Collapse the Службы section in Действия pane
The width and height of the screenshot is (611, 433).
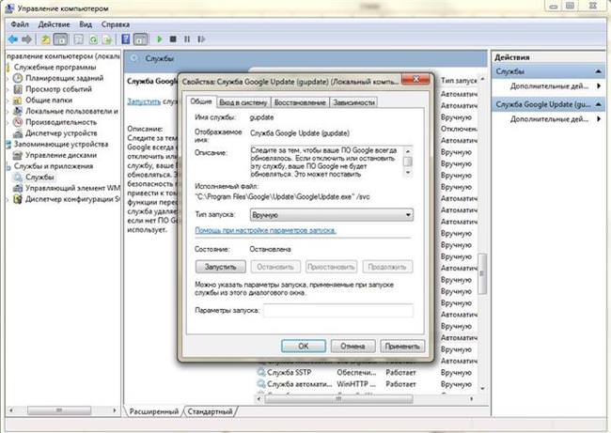(598, 71)
